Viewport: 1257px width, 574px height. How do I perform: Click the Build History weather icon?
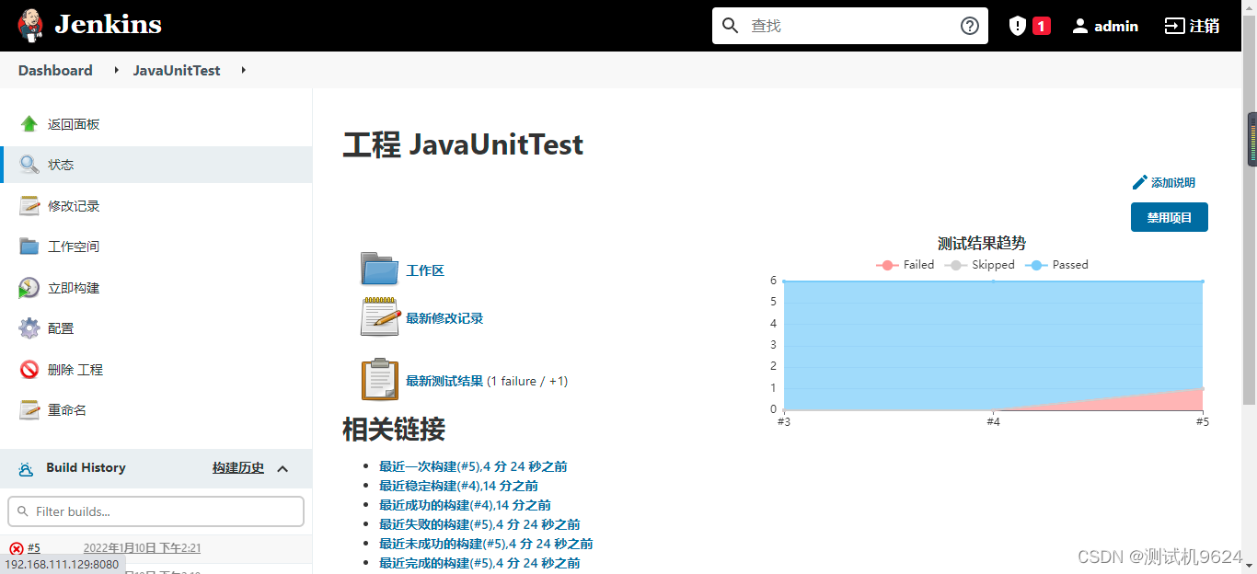tap(27, 468)
